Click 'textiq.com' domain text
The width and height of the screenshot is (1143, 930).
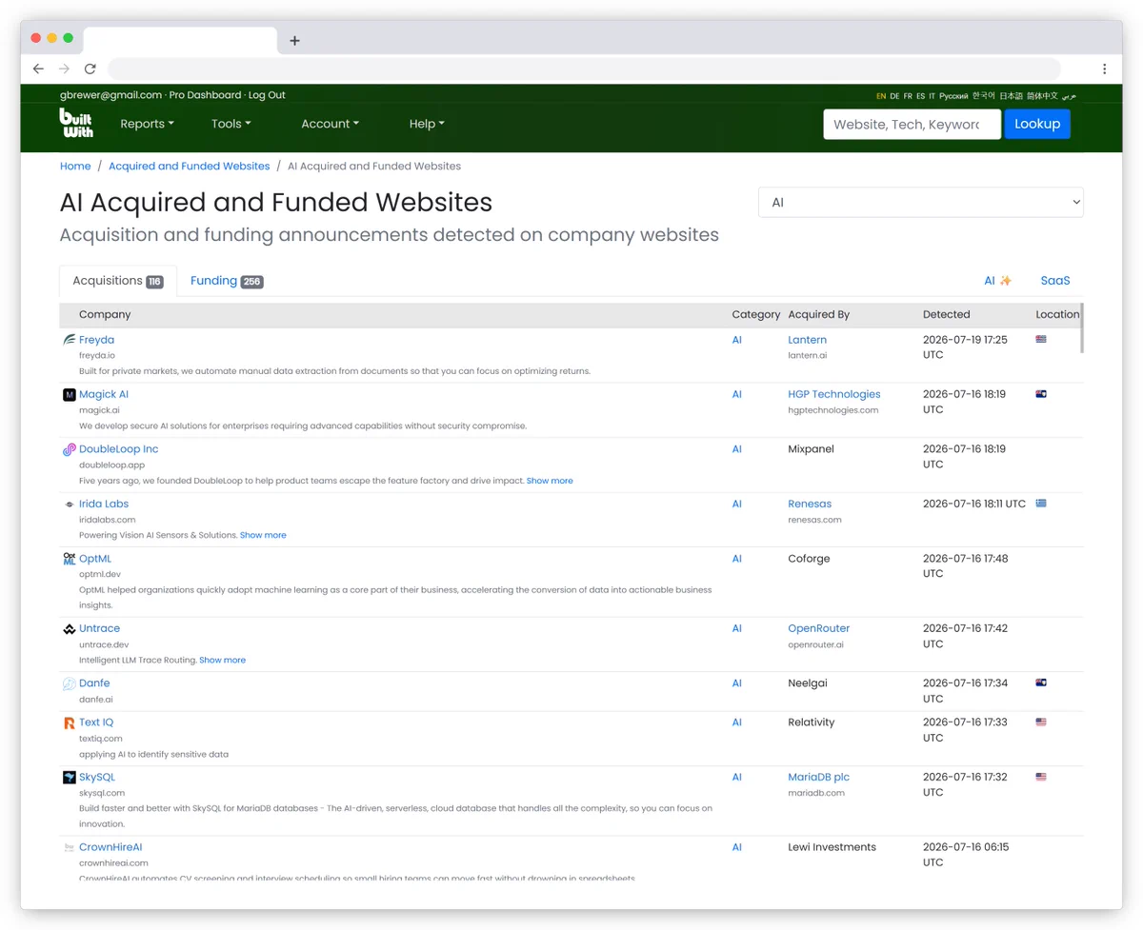click(x=100, y=739)
